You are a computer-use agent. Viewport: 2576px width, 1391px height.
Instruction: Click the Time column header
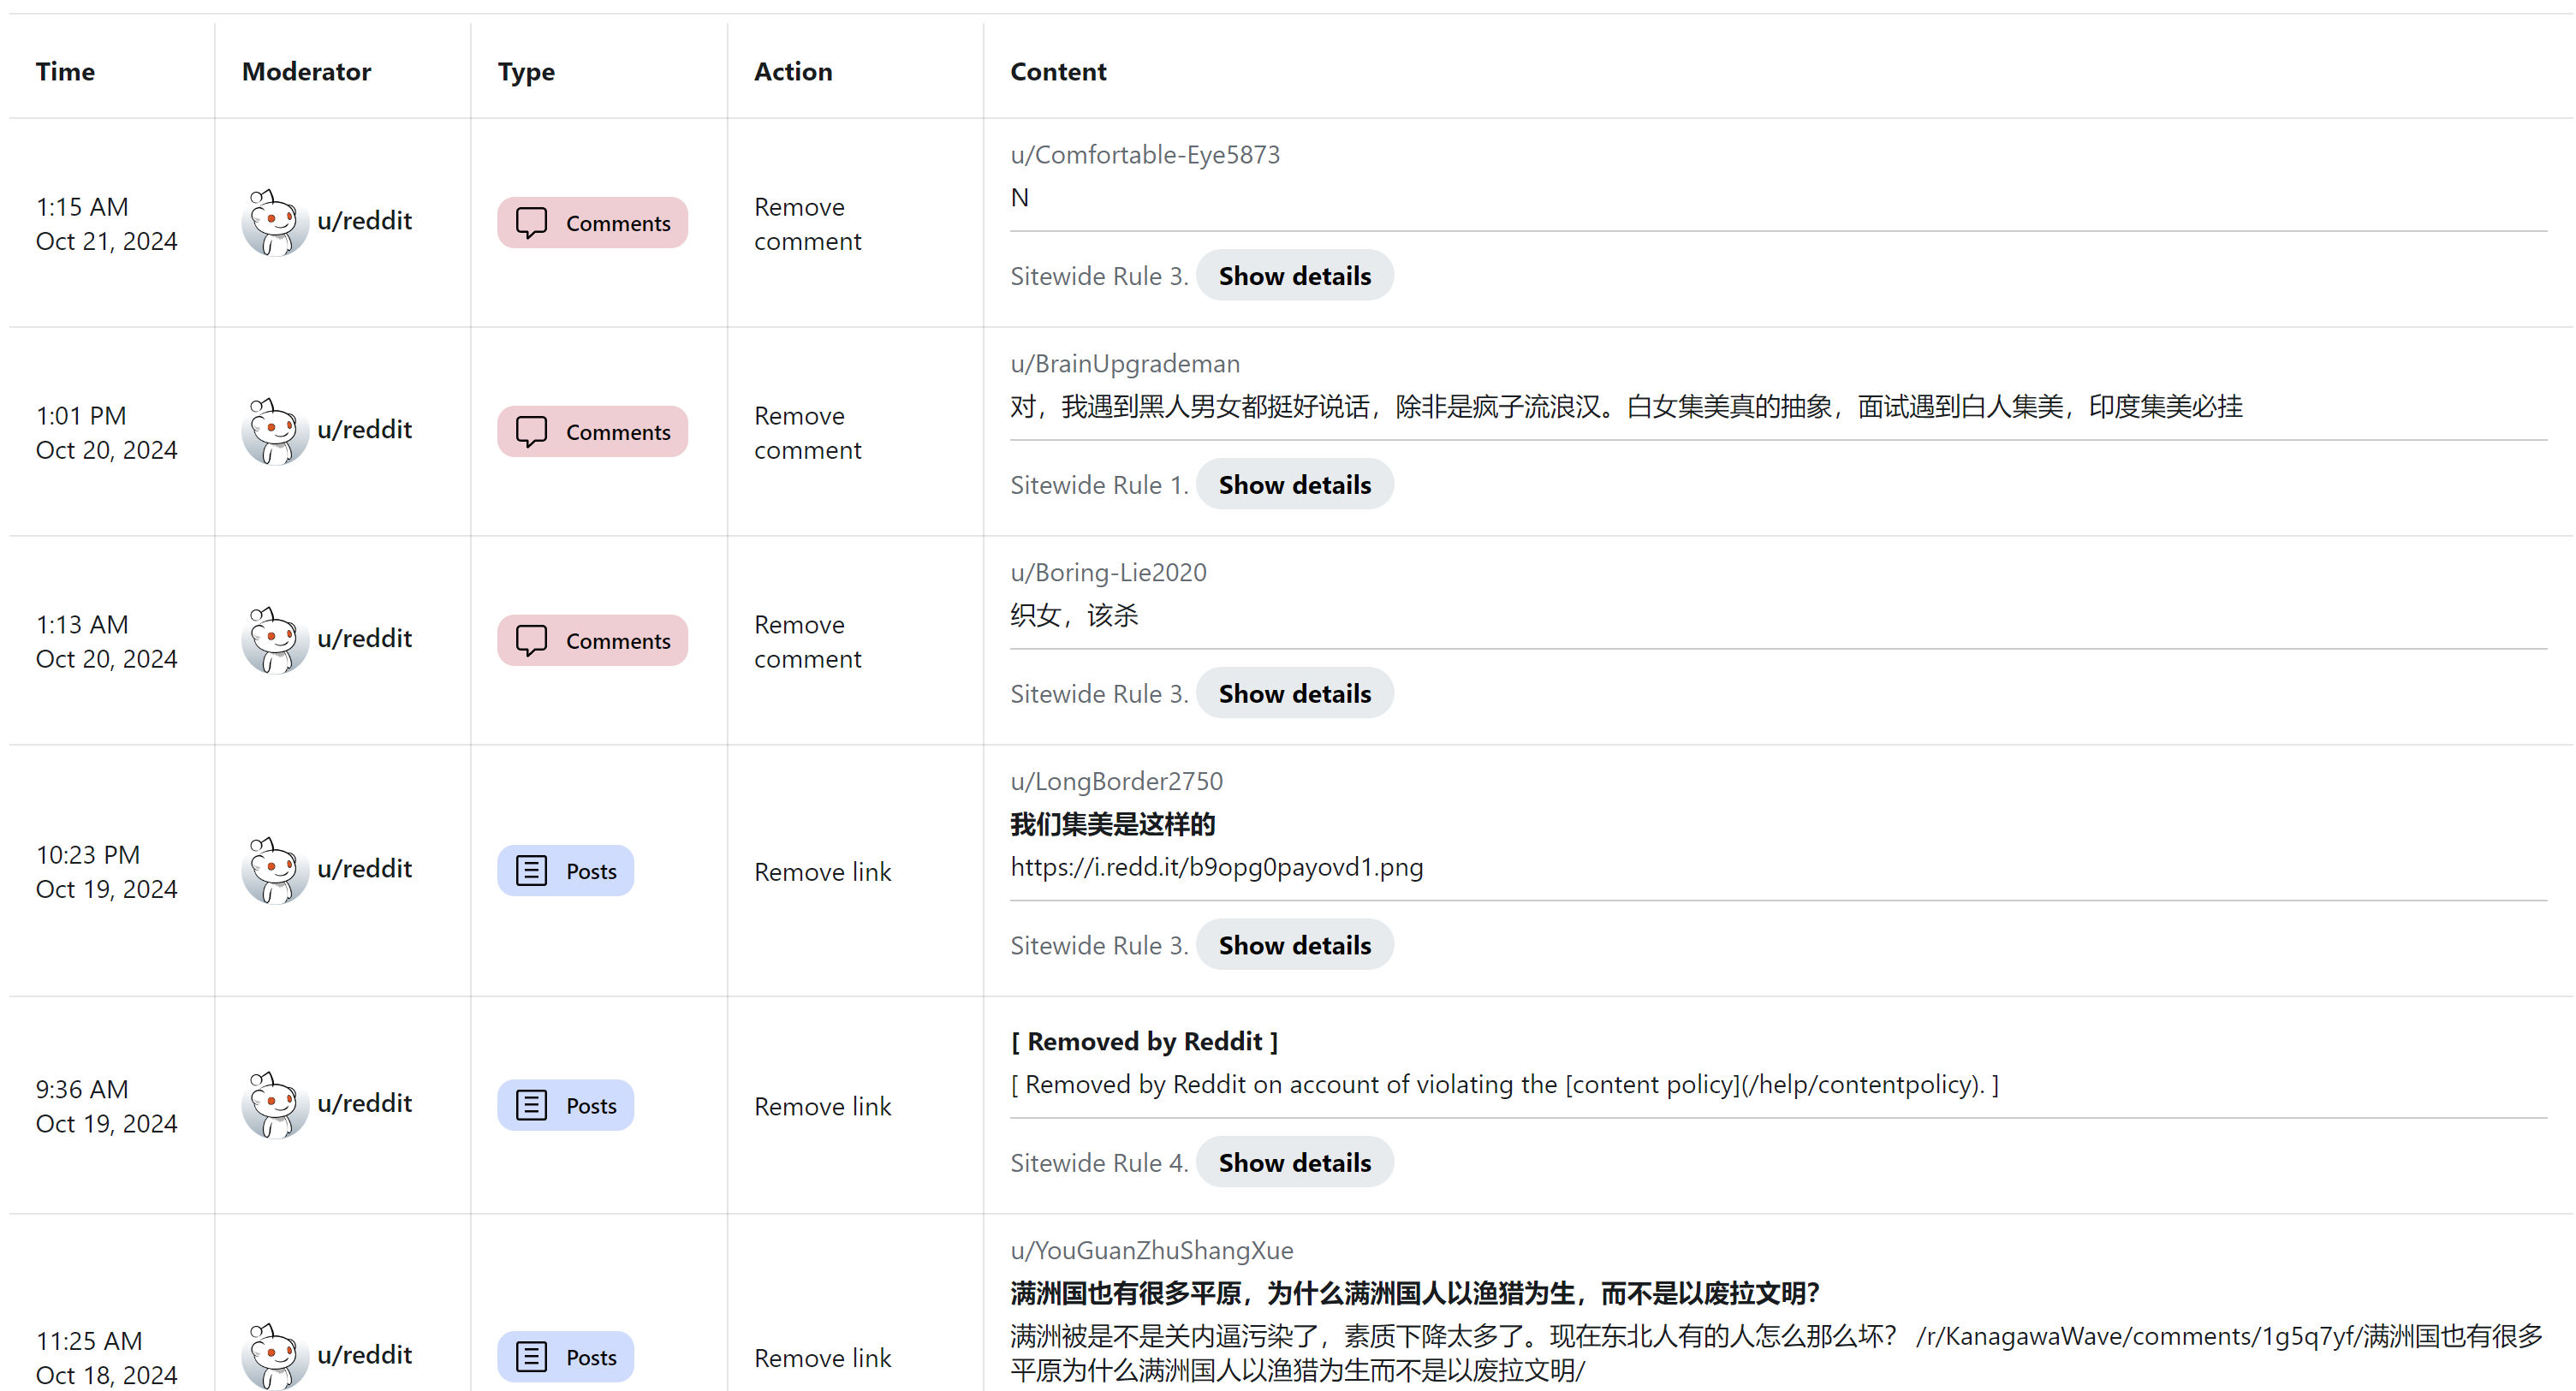tap(65, 72)
